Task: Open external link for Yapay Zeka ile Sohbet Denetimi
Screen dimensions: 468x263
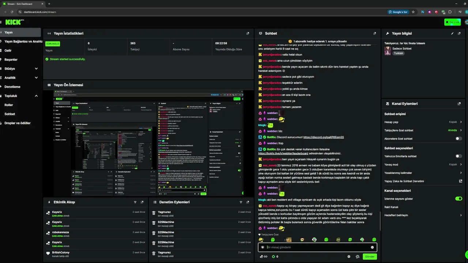Action: pos(460,181)
